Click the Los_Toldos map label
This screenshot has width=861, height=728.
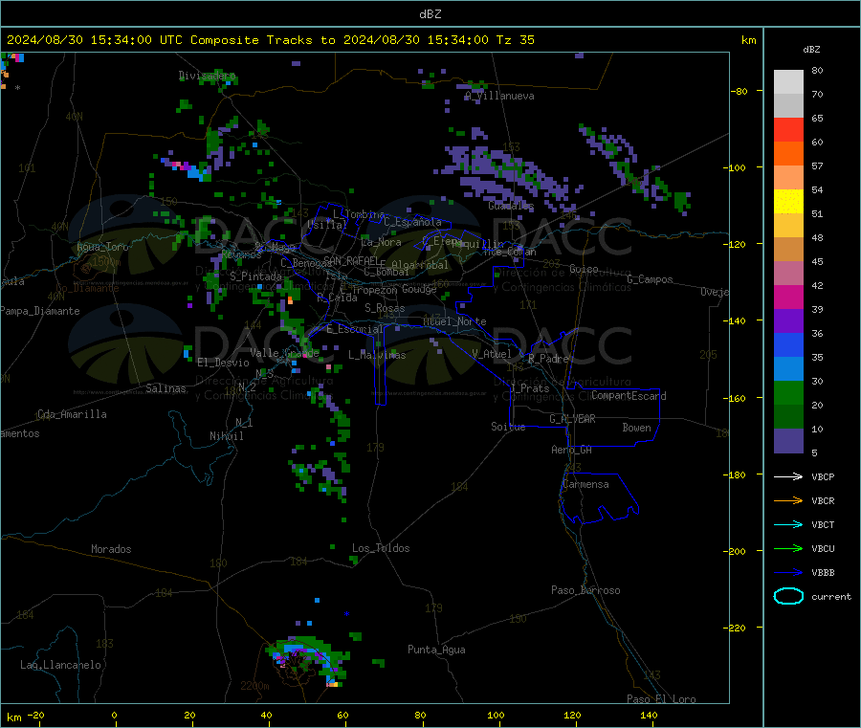point(381,548)
